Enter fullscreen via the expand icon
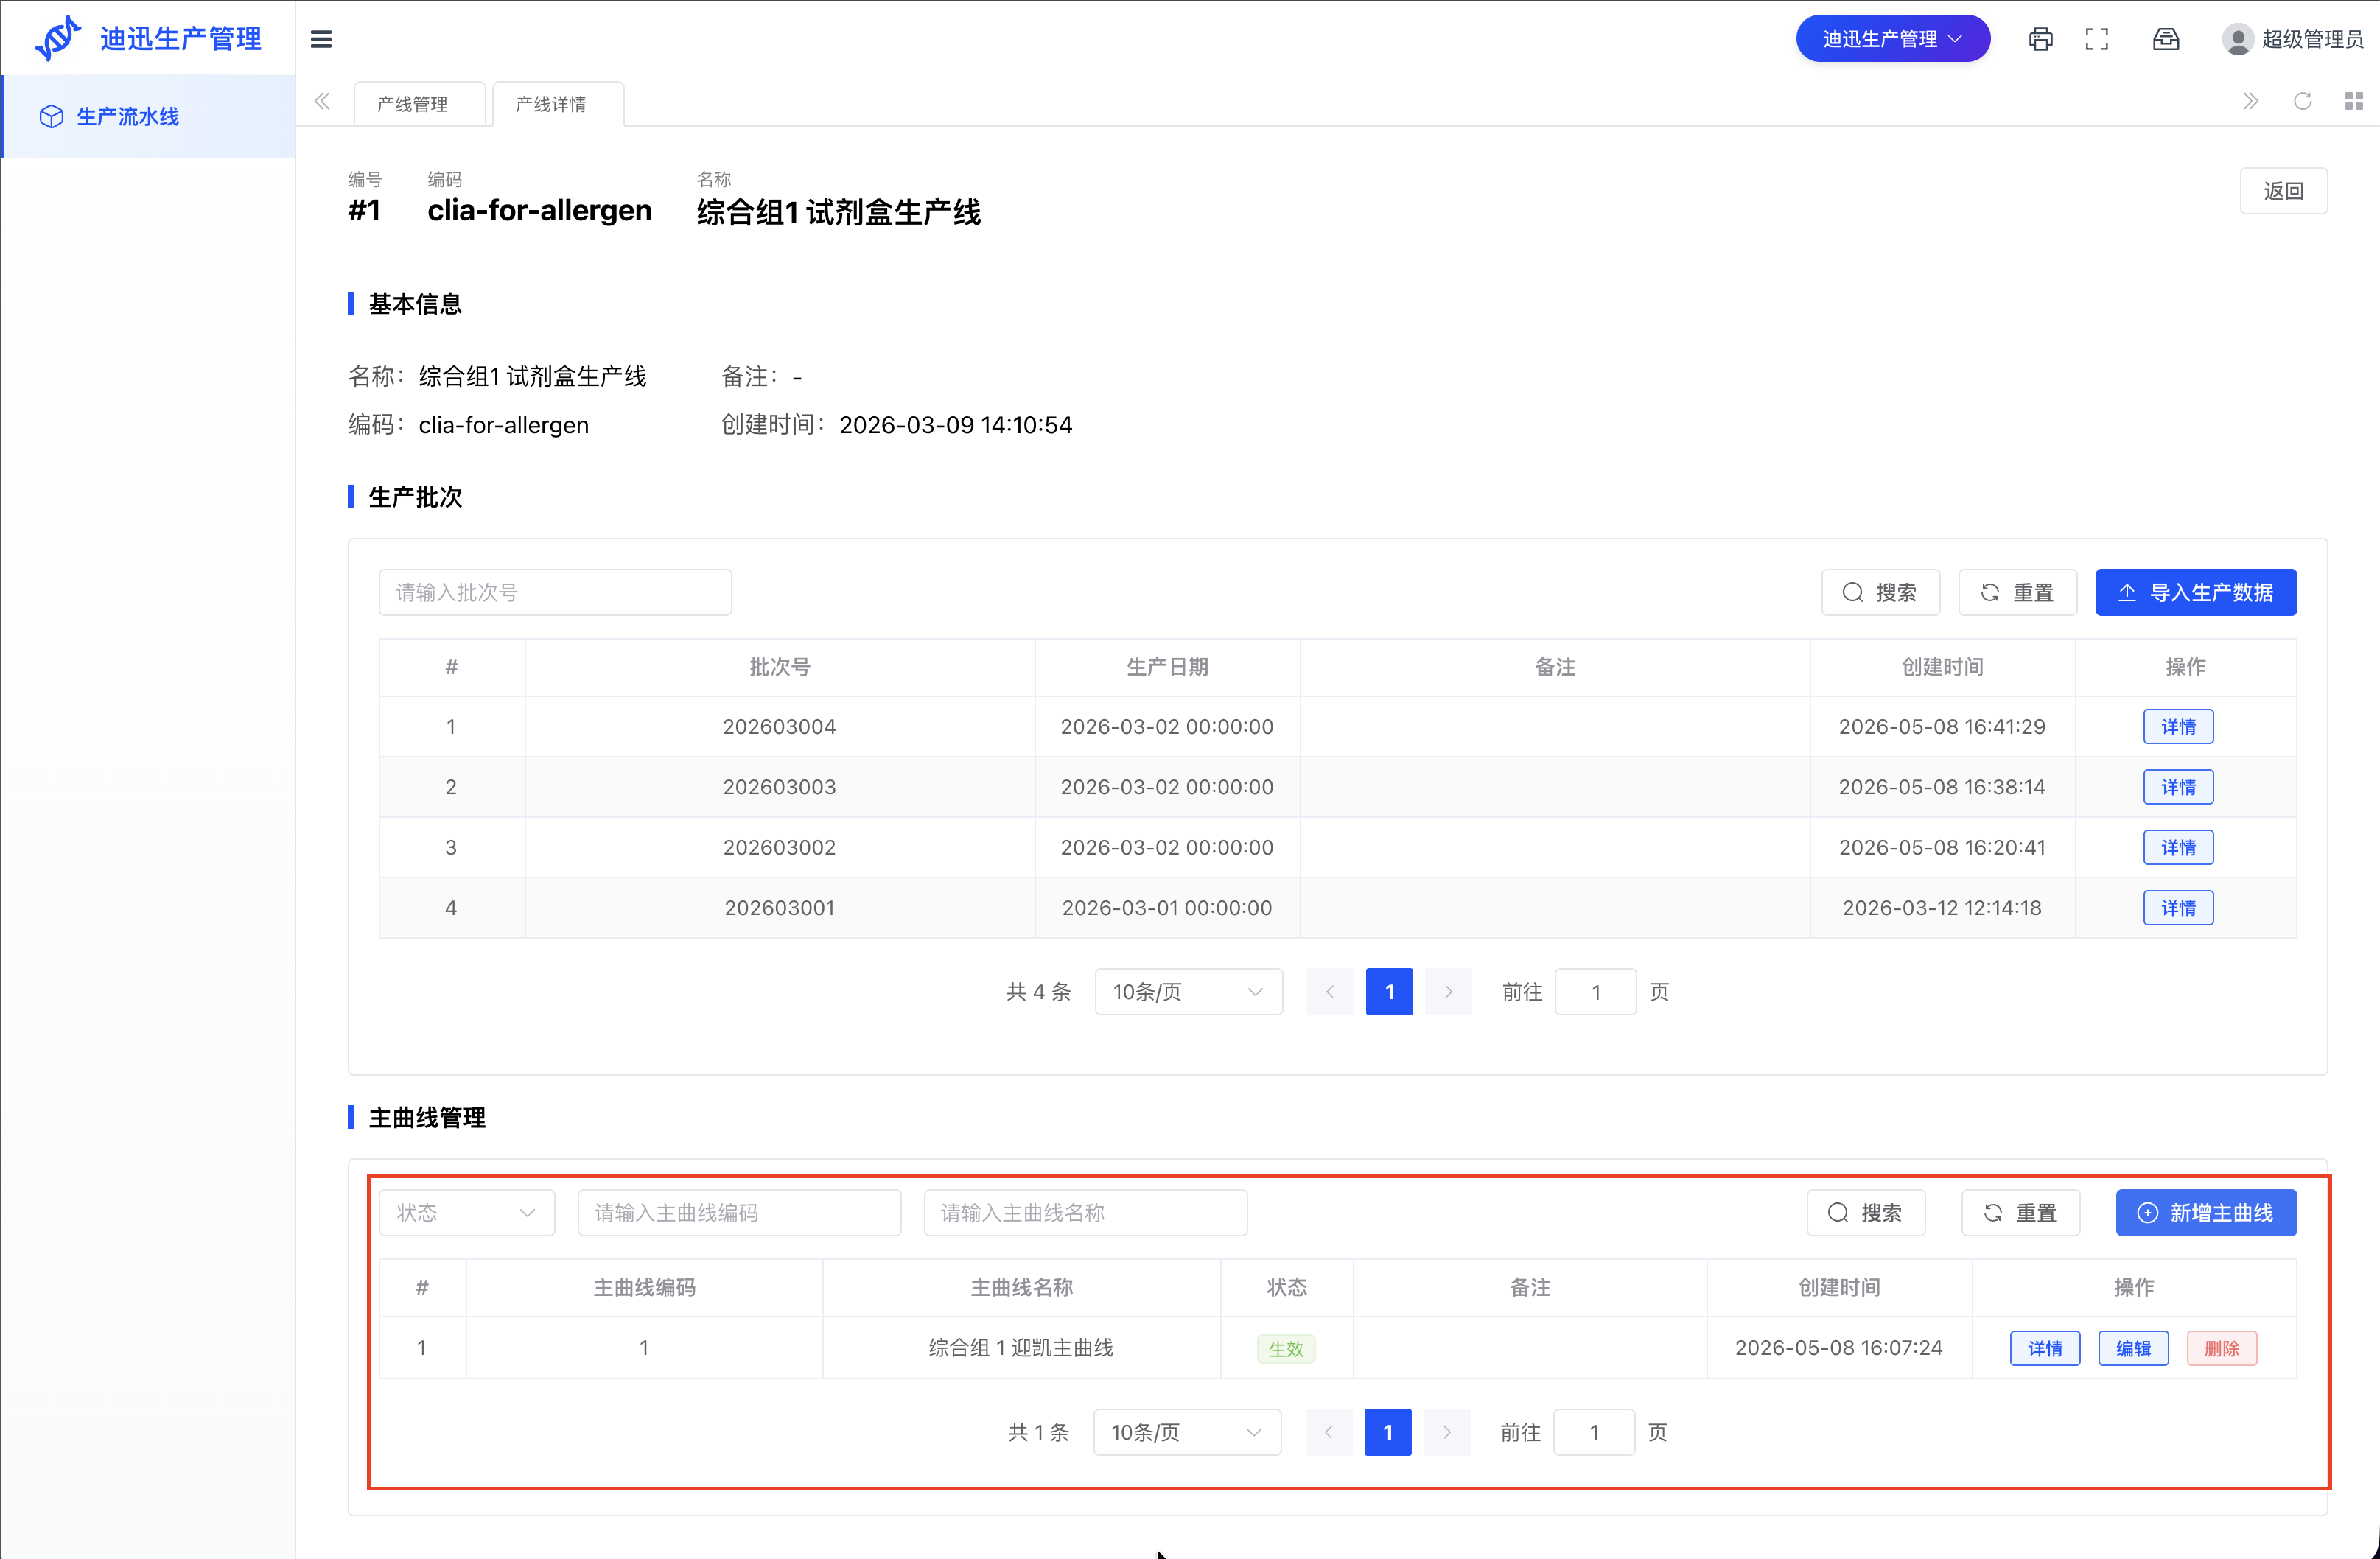Image resolution: width=2380 pixels, height=1559 pixels. click(2097, 39)
